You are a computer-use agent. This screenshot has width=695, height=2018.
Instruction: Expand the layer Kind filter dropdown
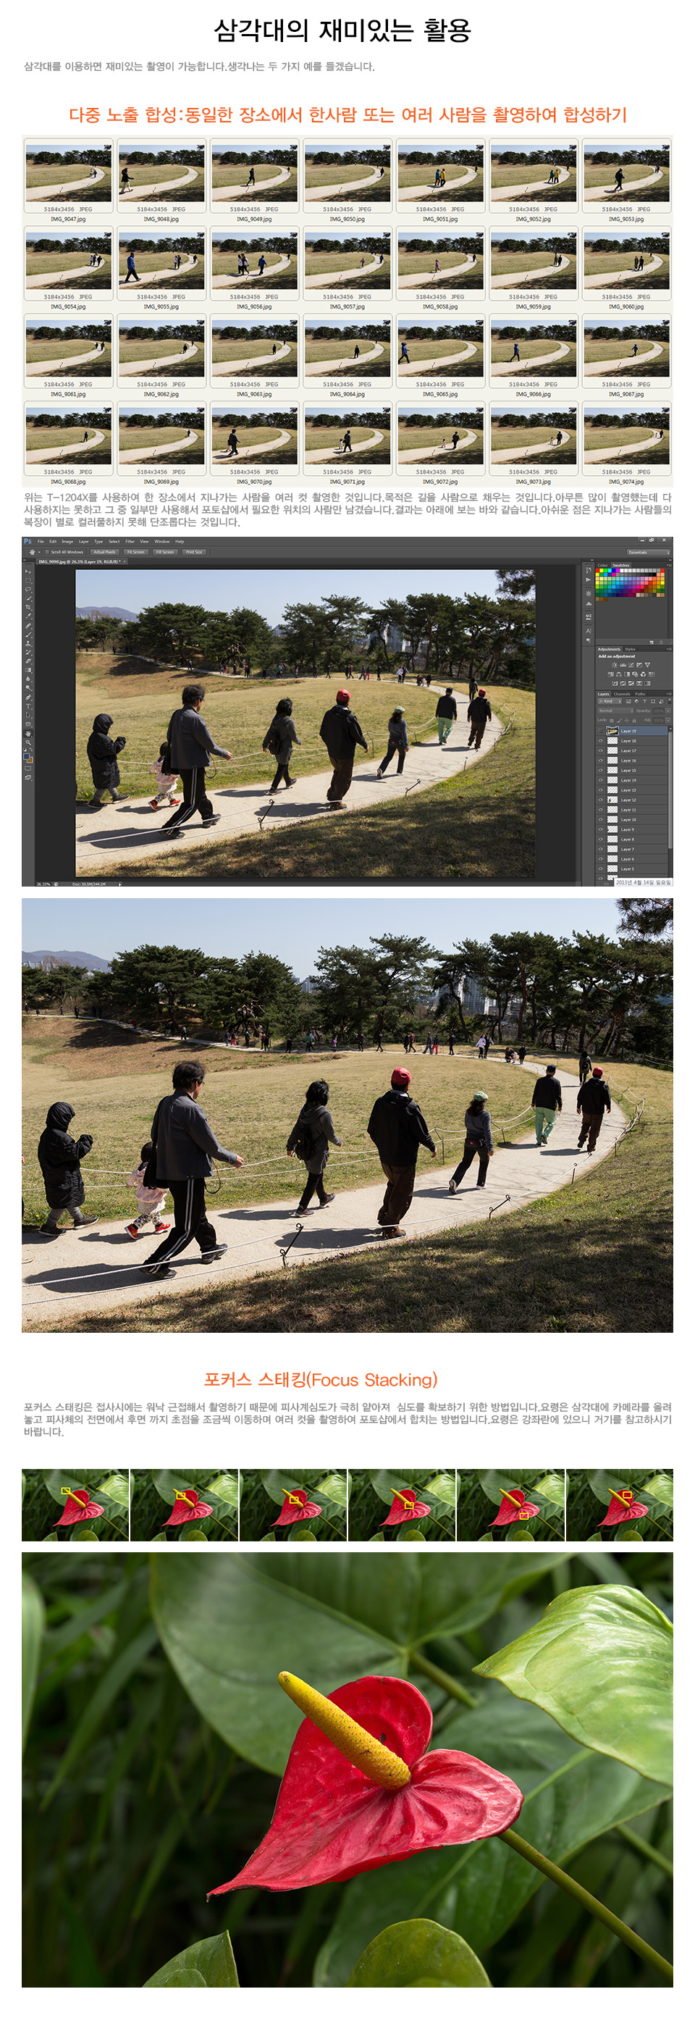(608, 701)
